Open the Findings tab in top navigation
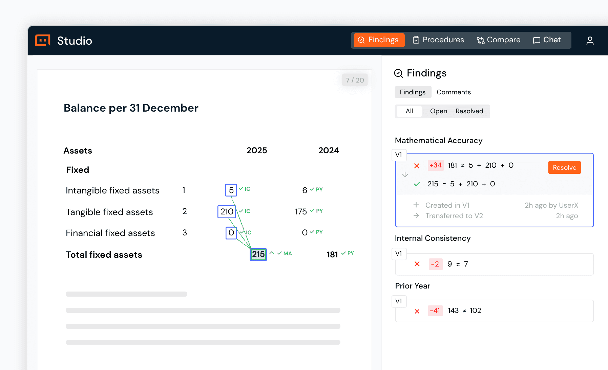The image size is (608, 370). (x=379, y=40)
